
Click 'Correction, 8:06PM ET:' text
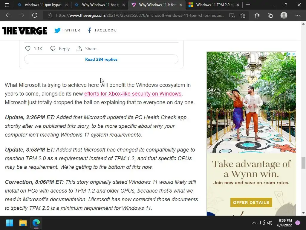(34, 182)
